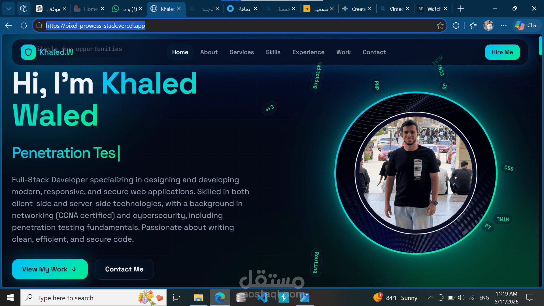Open Microsoft Edge taskbar icon
Viewport: 544px width, 306px height.
(x=220, y=297)
